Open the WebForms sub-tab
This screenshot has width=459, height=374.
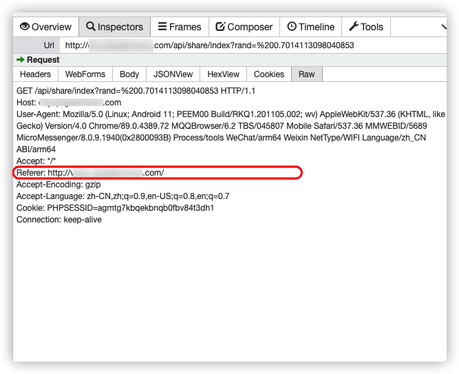tap(85, 74)
